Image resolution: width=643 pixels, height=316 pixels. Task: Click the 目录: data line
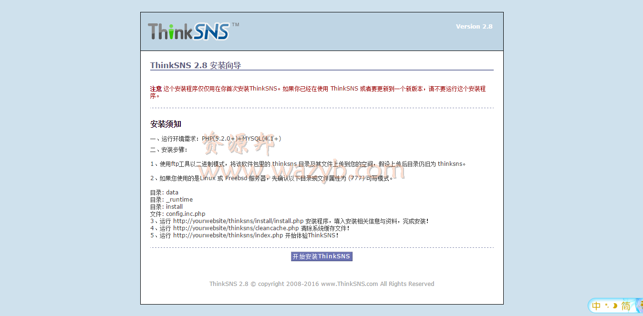[x=164, y=193]
